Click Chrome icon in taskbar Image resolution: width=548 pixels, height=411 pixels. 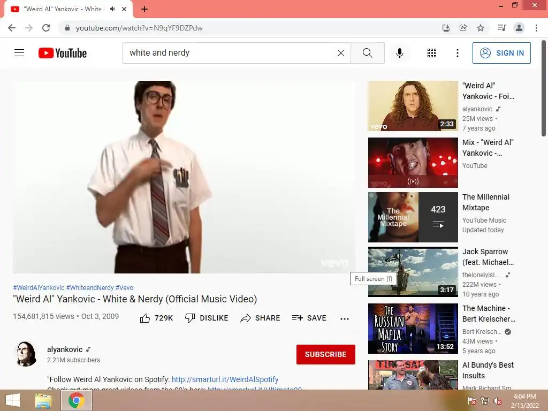click(76, 400)
